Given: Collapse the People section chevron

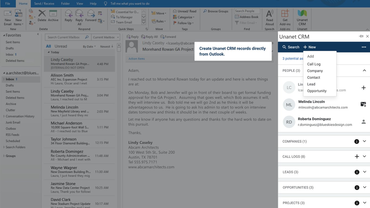Looking at the screenshot, I should pyautogui.click(x=364, y=70).
